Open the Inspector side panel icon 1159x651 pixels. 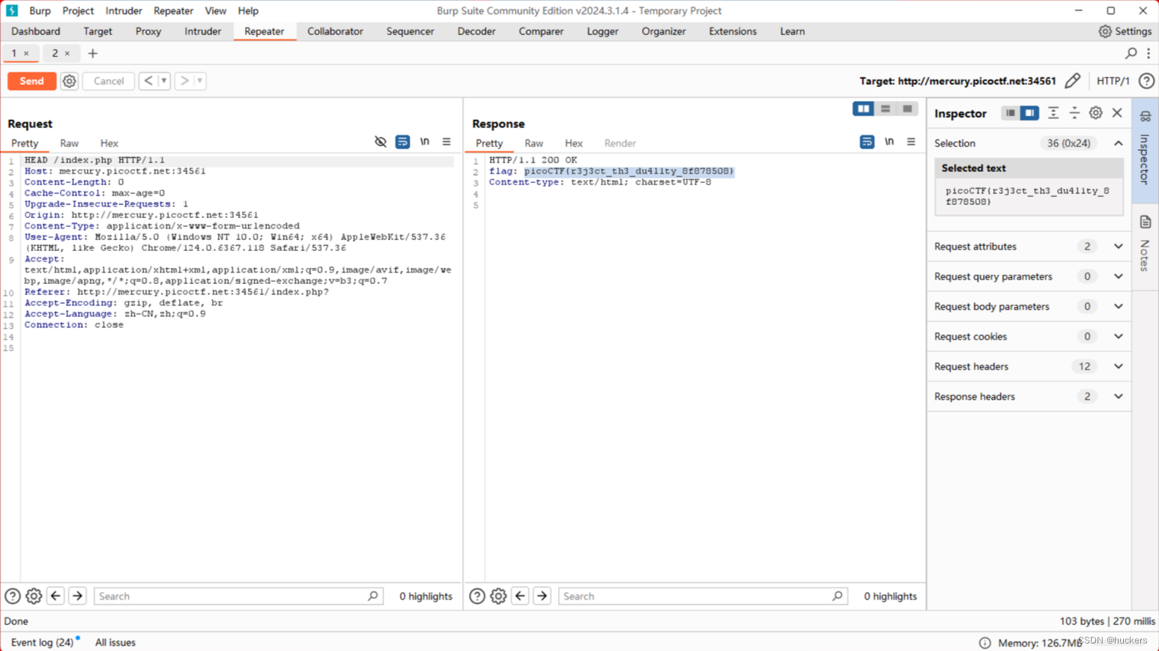[1145, 117]
